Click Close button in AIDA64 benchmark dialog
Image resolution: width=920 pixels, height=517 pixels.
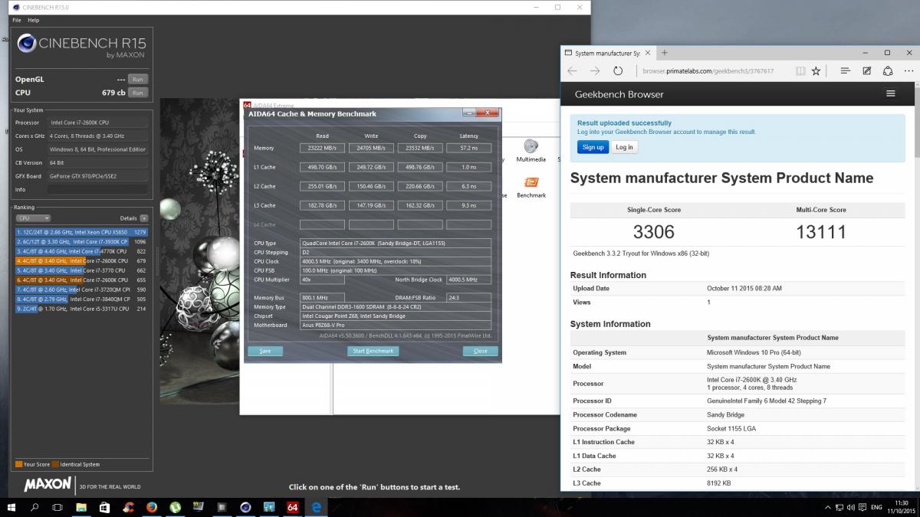(x=481, y=351)
